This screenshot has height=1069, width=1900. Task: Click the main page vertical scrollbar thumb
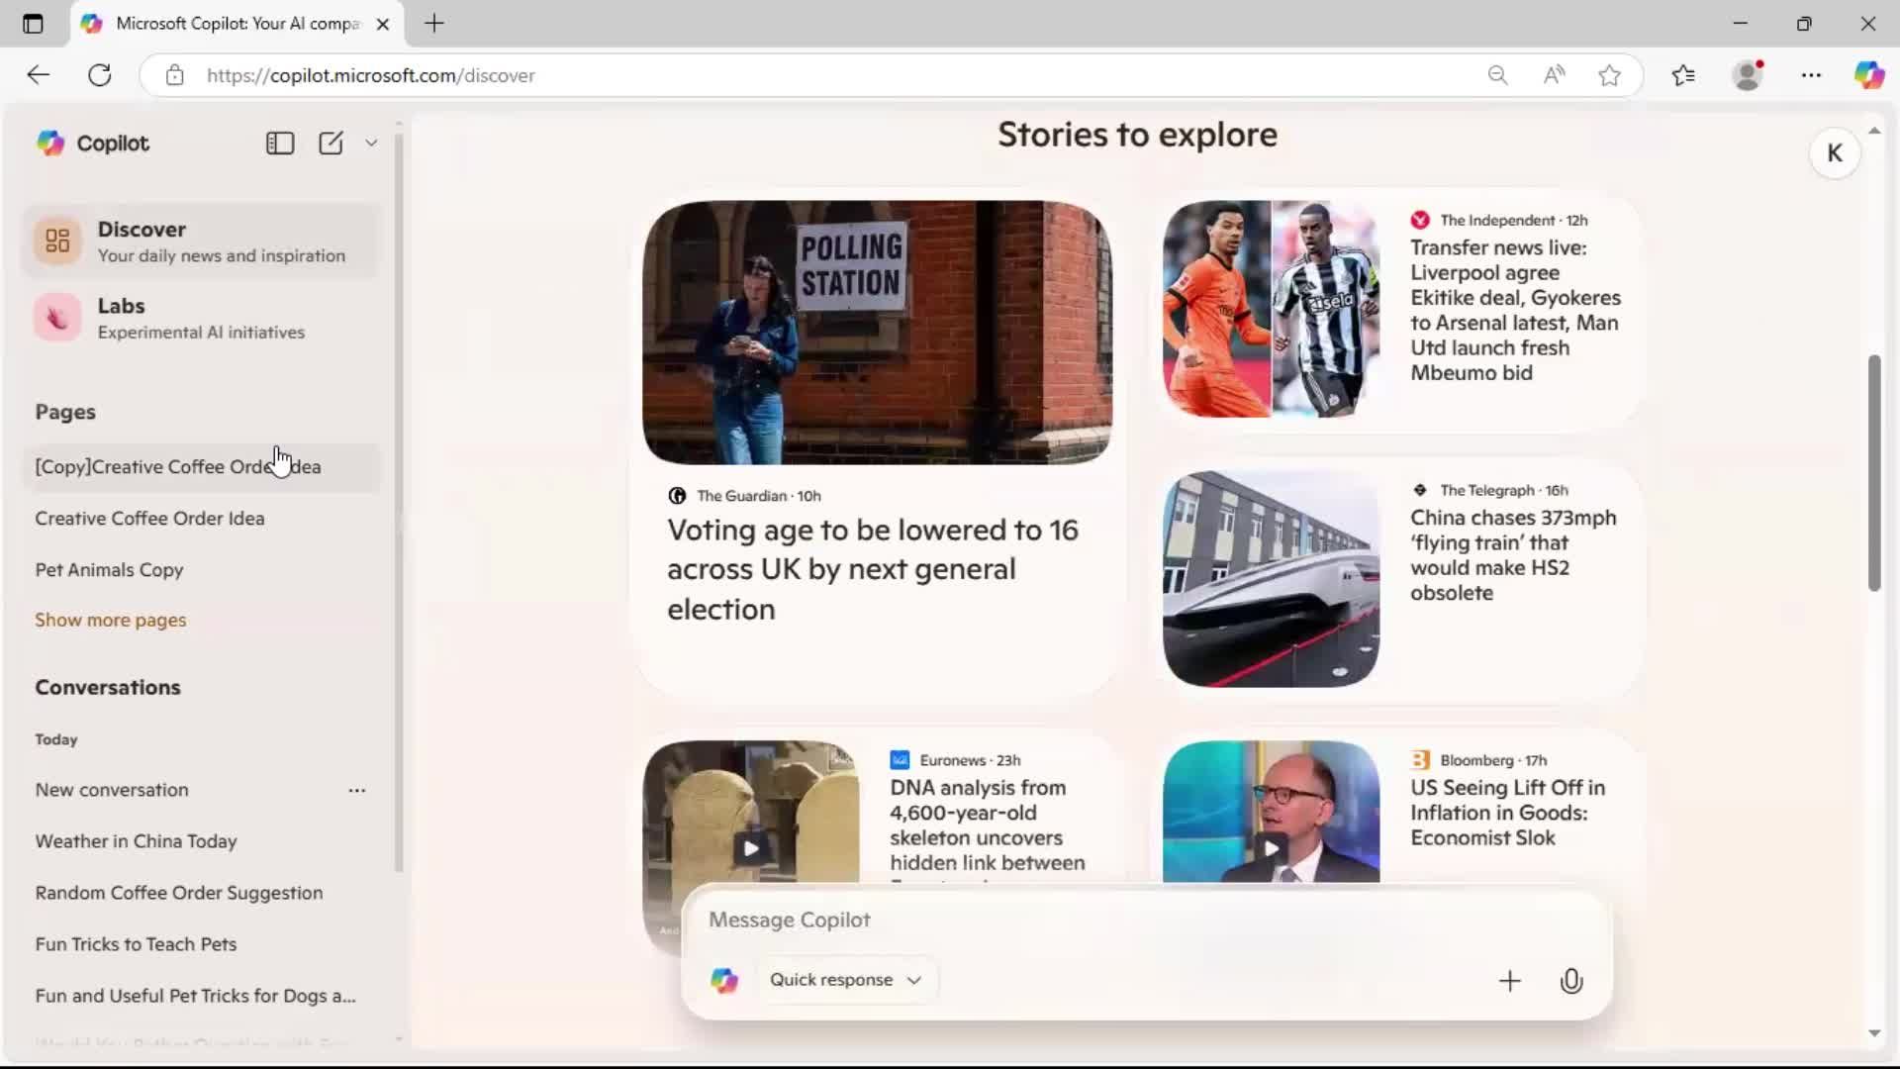click(x=1874, y=473)
